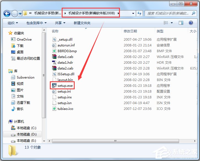
Task: Expand the 包含到库中 dropdown
Action: [36, 23]
